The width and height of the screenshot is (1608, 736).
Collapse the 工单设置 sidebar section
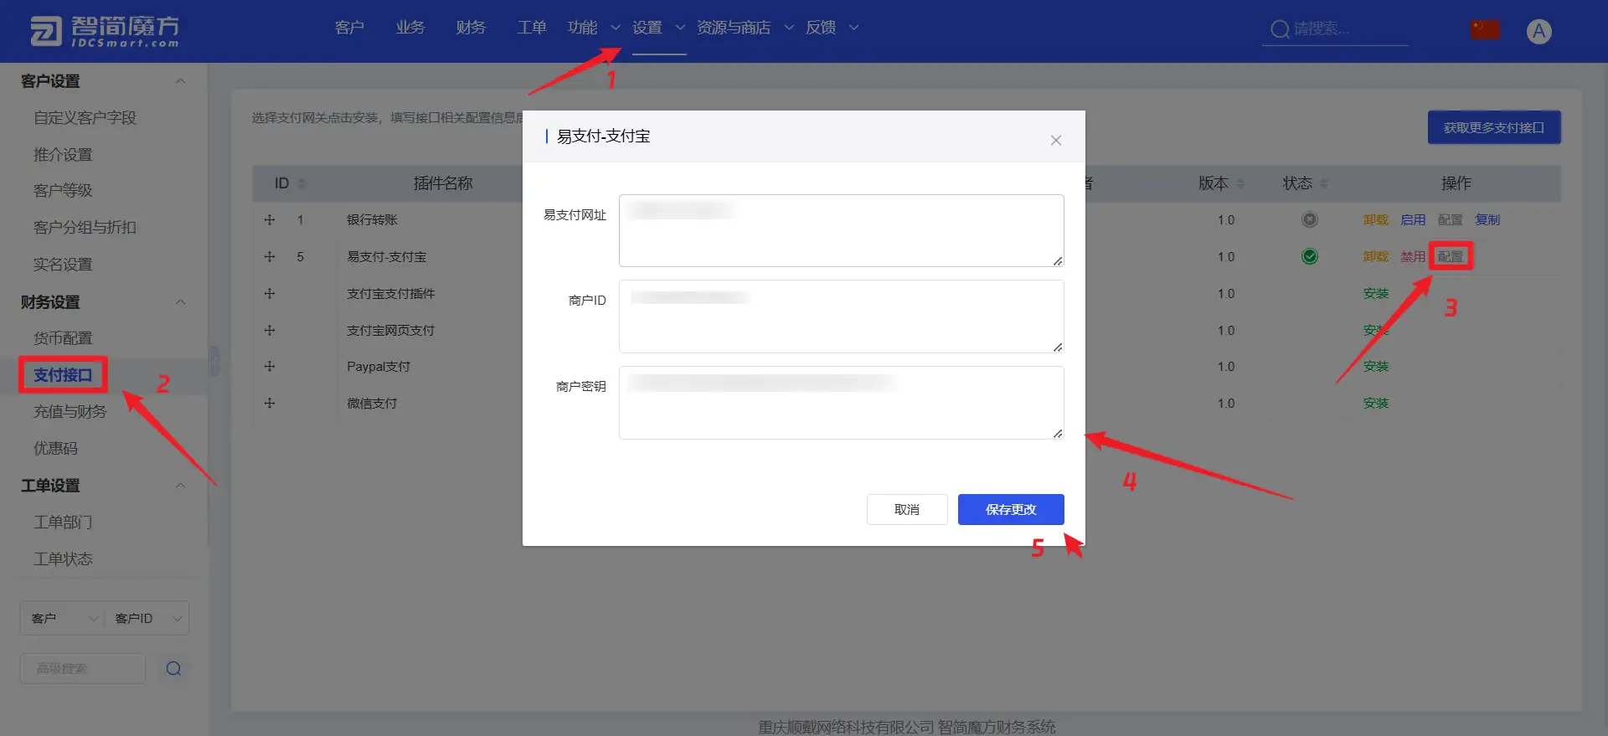(180, 486)
